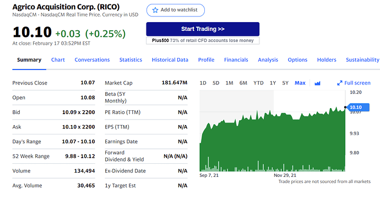Image resolution: width=380 pixels, height=199 pixels.
Task: Click the star icon in Add to watchlist
Action: 155,10
